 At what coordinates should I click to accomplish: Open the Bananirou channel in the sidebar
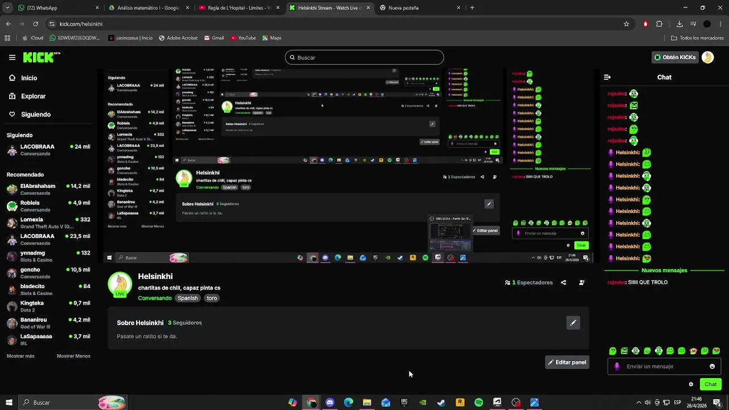[x=48, y=323]
